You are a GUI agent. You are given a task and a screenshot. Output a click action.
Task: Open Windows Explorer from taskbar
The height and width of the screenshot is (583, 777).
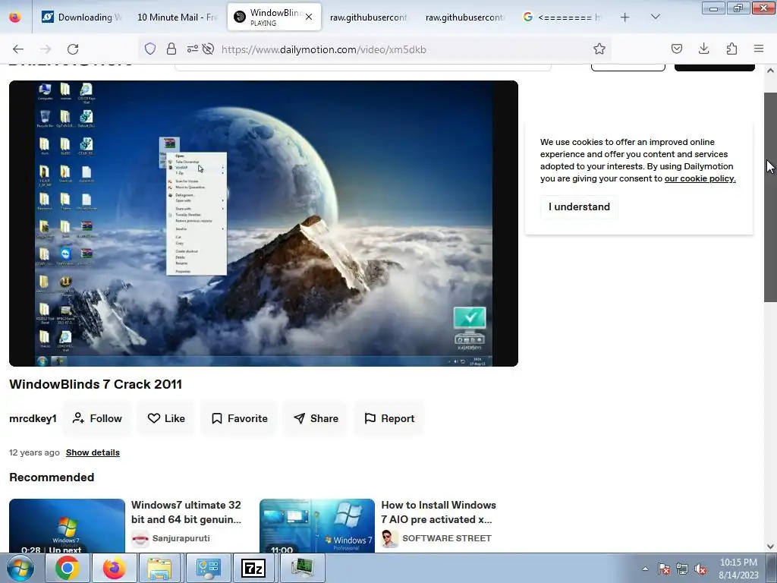point(159,568)
